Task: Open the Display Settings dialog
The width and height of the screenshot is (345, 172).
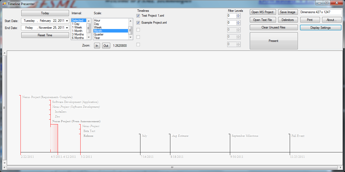Action: 320,28
